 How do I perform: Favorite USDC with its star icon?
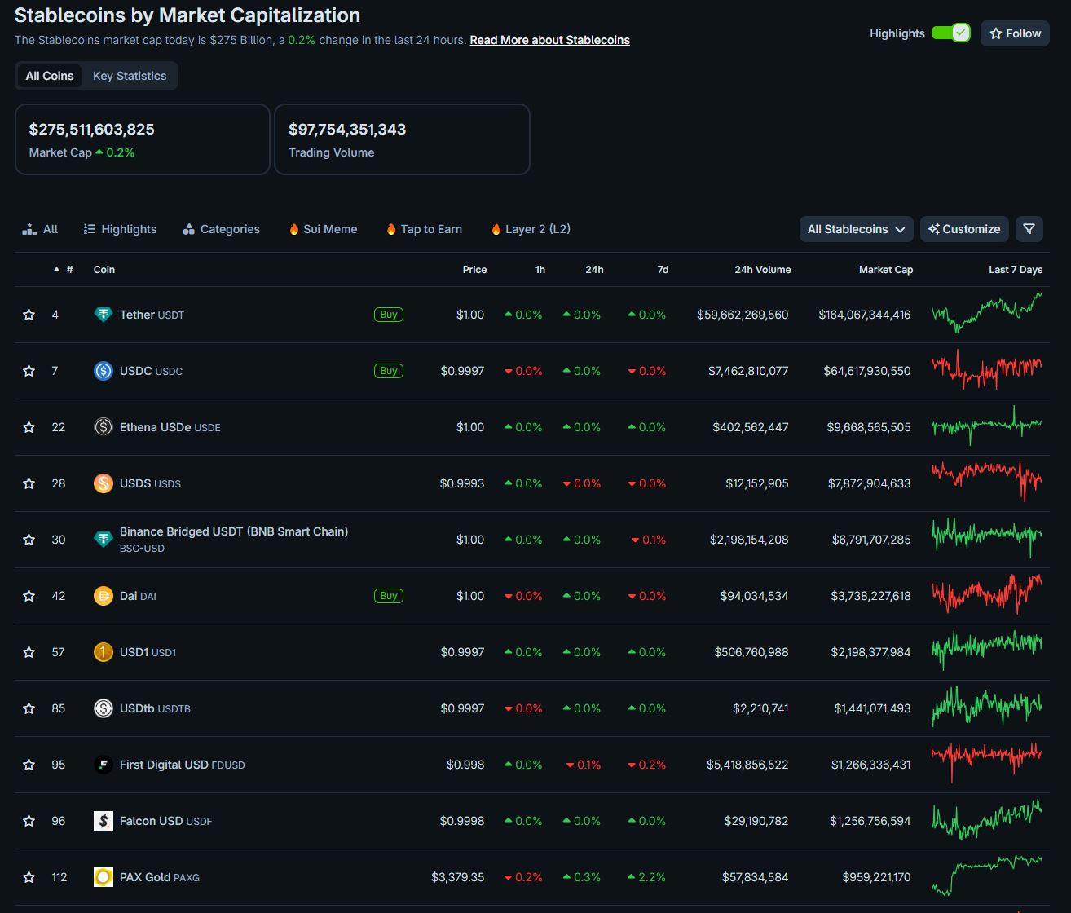[x=29, y=371]
